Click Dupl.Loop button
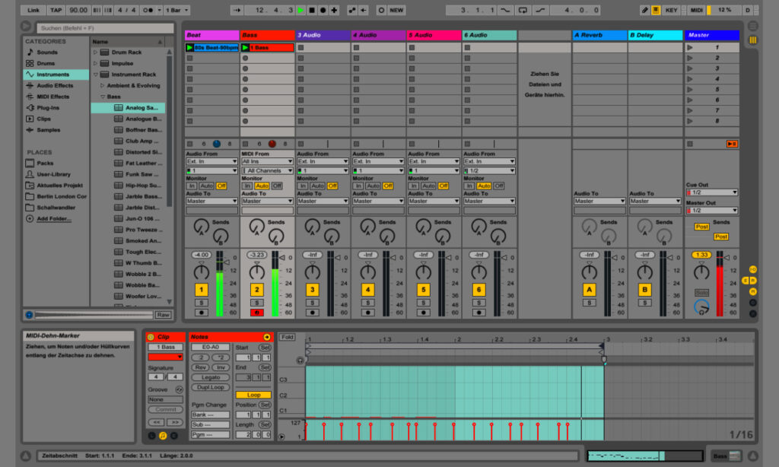Viewport: 779px width, 467px height. [211, 387]
